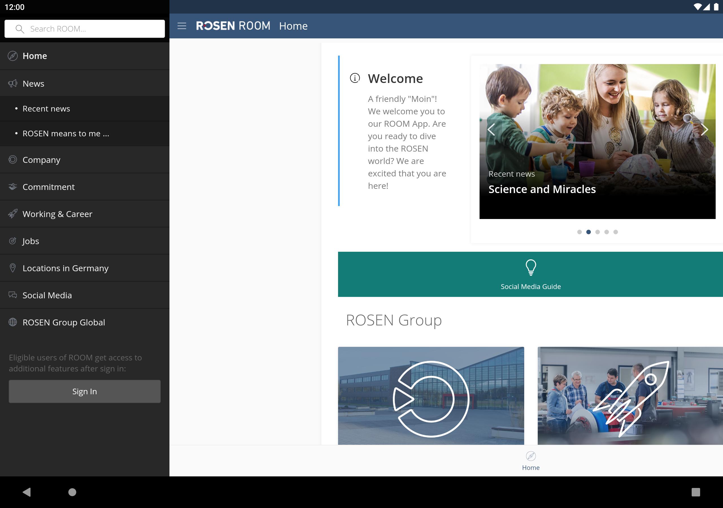Show the next carousel slide
Screen dimensions: 723x508
click(x=704, y=129)
